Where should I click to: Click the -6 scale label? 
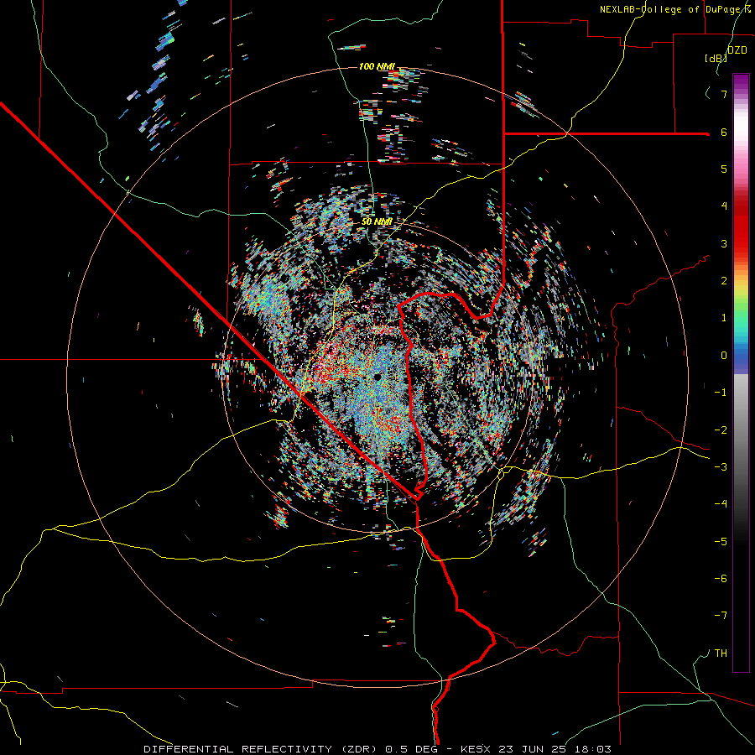(721, 579)
